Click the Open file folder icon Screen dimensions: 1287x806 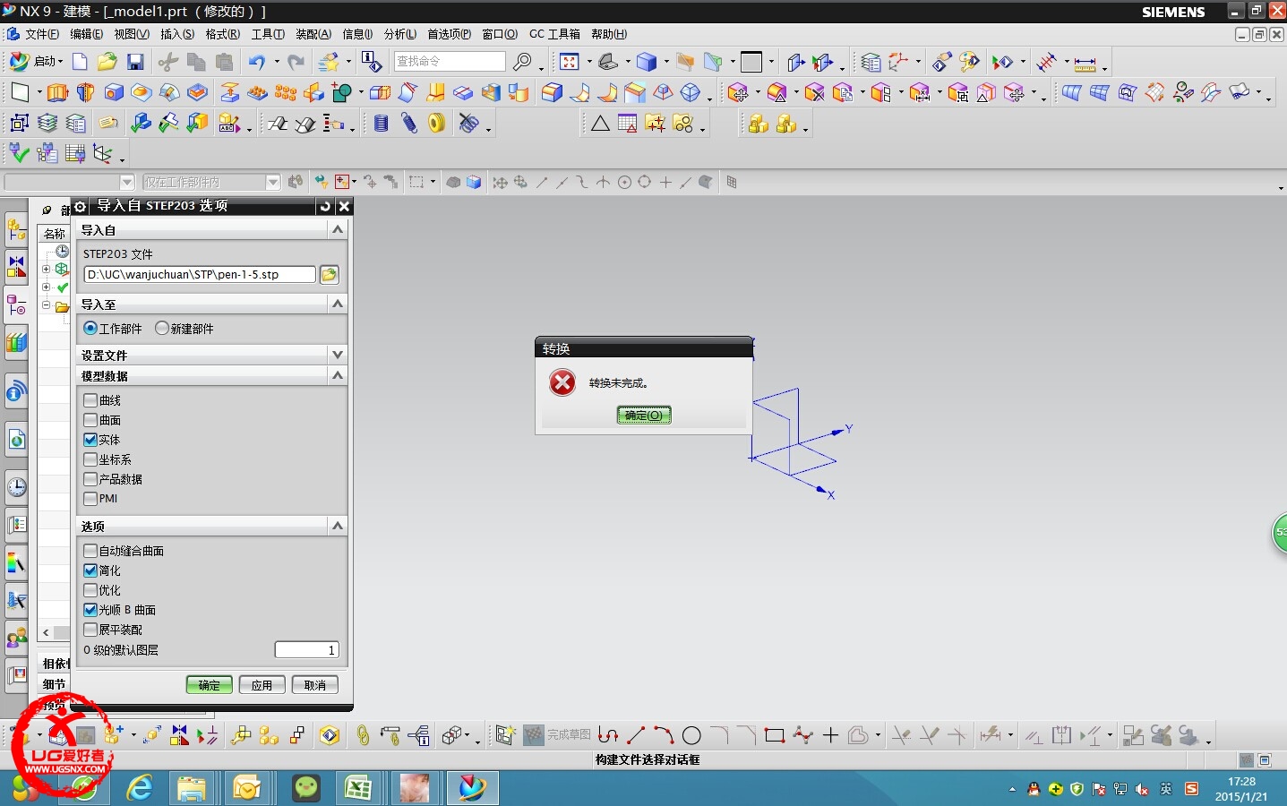coord(107,62)
